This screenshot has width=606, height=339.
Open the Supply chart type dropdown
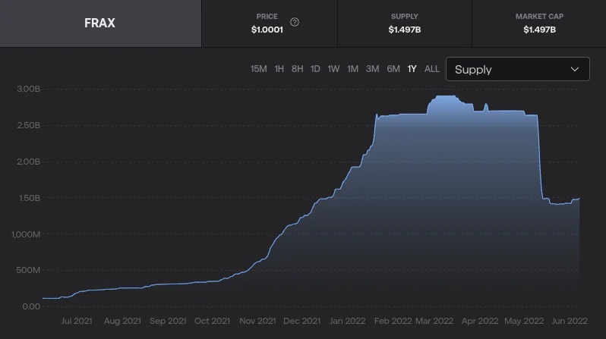click(517, 69)
